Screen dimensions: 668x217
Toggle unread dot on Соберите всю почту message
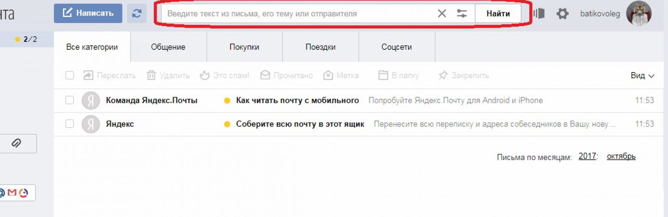[227, 124]
